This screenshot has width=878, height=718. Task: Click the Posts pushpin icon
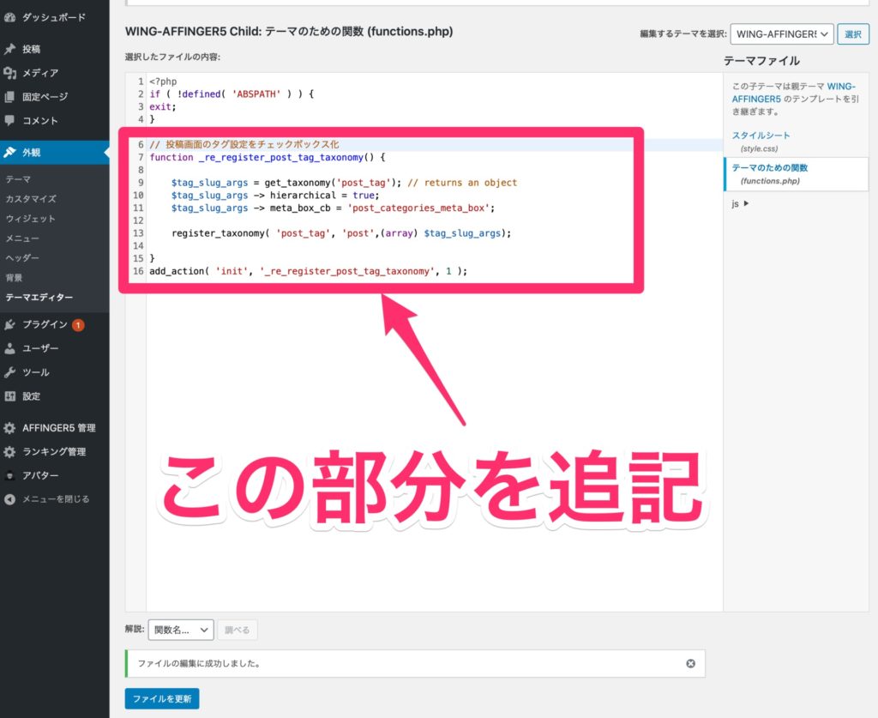coord(9,49)
